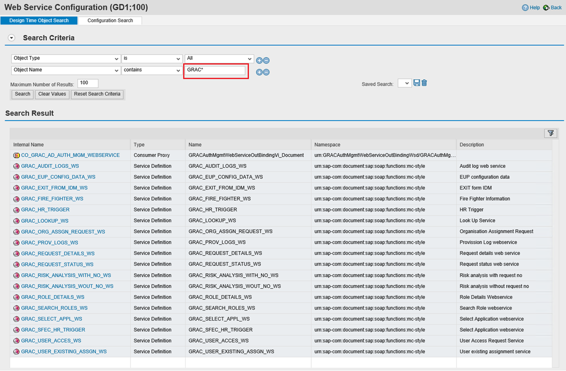Click the icon beside GRAC_FIRE_FIGHTER_WS

point(16,199)
